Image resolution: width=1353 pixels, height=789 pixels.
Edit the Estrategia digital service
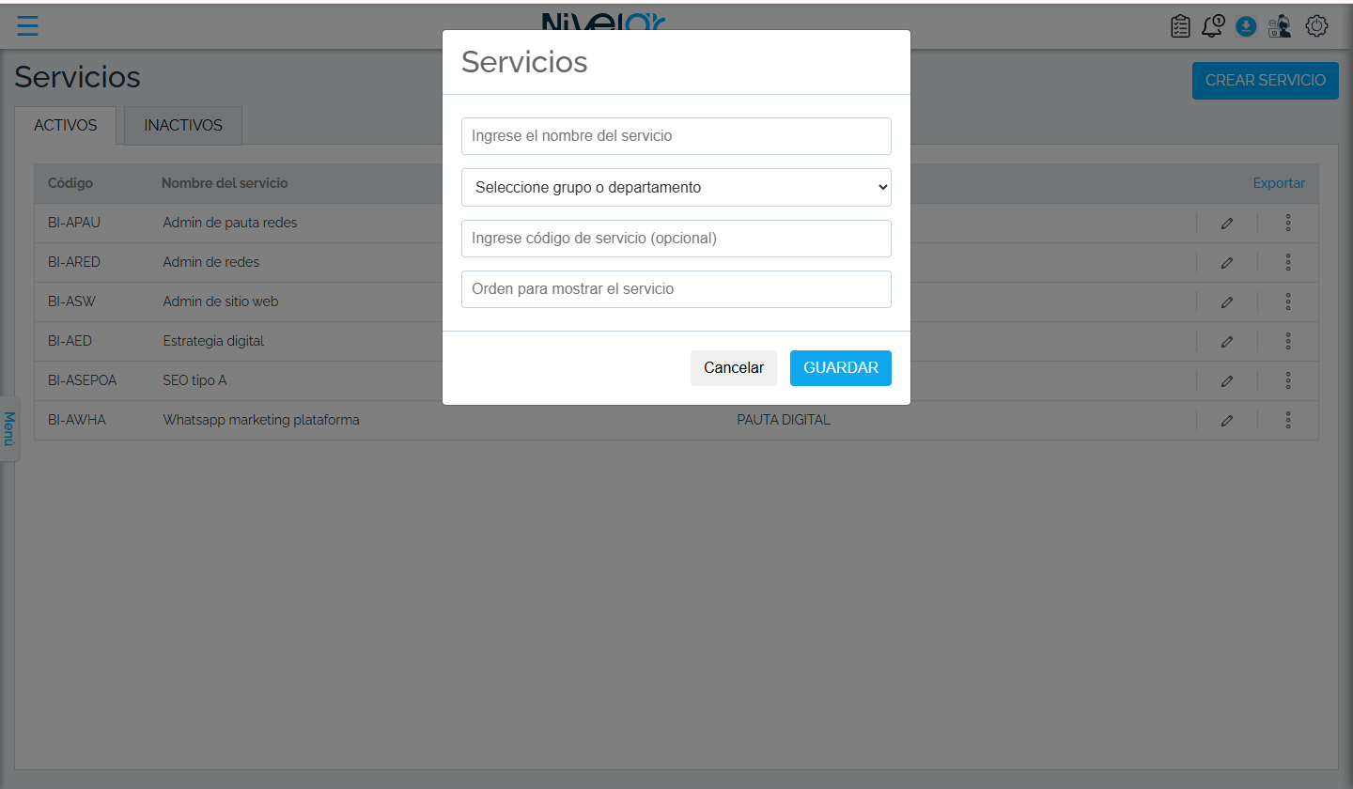click(x=1226, y=342)
